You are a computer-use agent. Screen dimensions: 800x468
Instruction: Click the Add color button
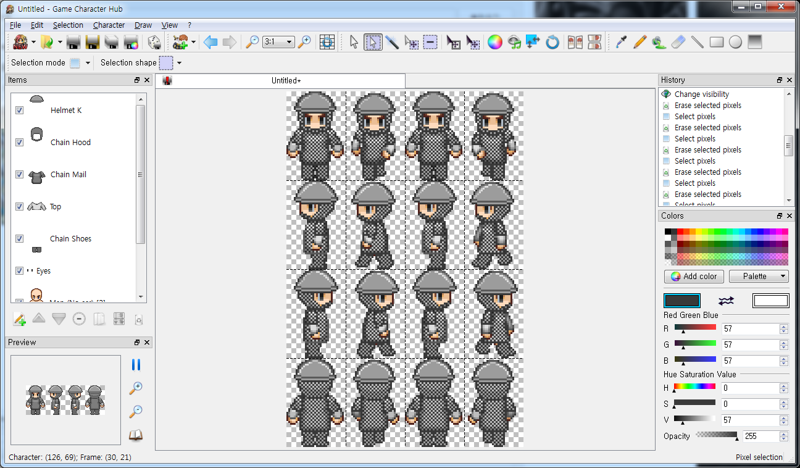pyautogui.click(x=694, y=276)
